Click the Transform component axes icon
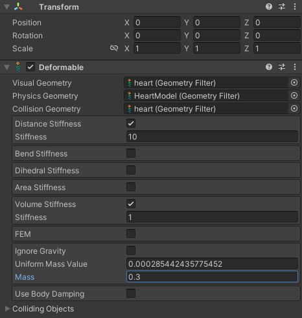Viewport: 302px width, 318px height. 18,6
